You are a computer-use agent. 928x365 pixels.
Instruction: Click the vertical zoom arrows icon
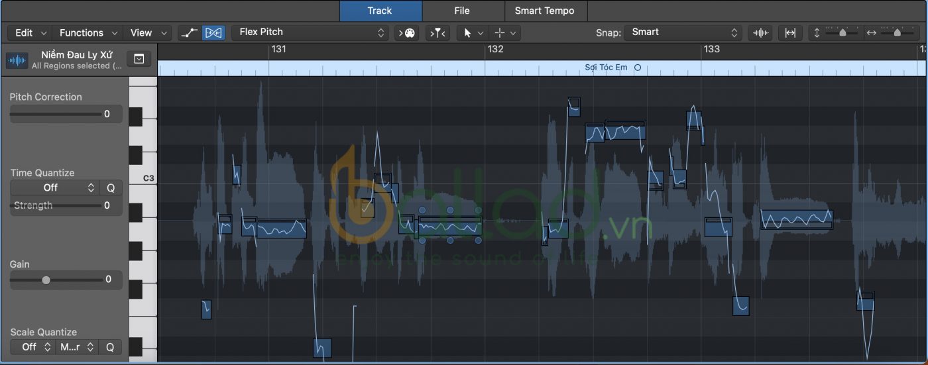coord(817,32)
